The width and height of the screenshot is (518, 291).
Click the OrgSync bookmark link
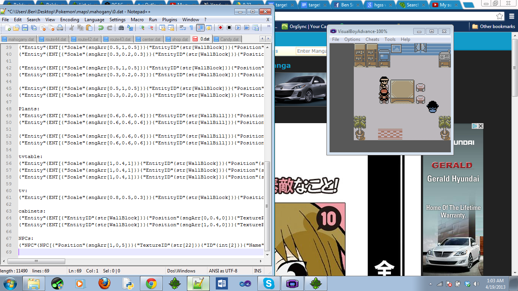304,27
